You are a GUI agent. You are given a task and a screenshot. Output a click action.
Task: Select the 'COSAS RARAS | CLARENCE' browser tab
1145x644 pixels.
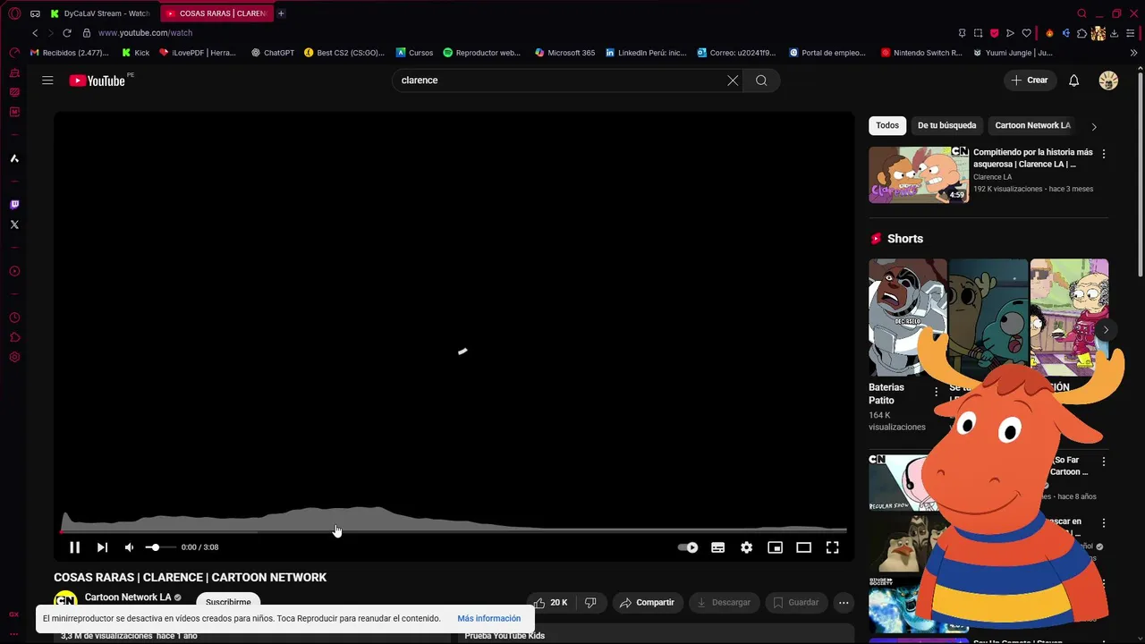216,13
